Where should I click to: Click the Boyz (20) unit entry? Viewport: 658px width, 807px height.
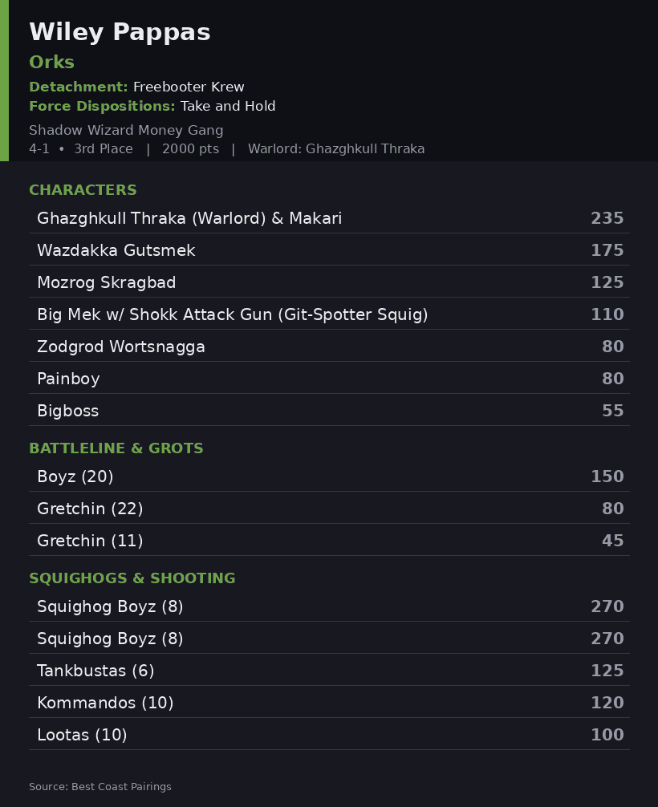tap(329, 476)
